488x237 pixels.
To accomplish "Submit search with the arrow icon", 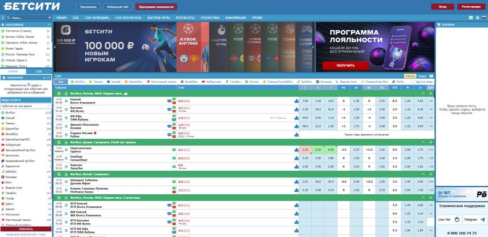I will [49, 18].
